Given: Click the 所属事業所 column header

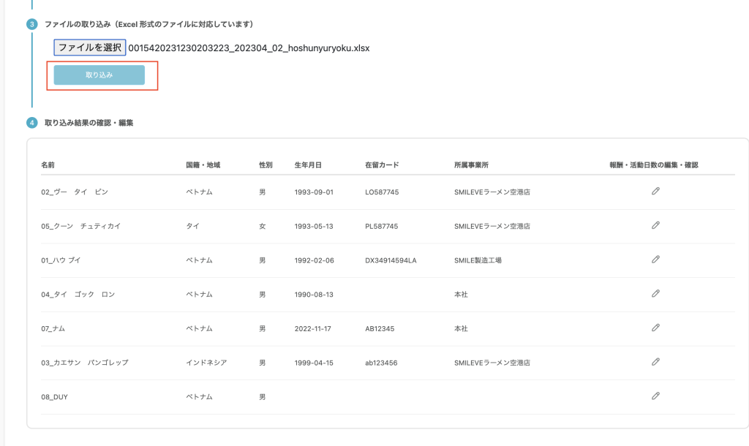Looking at the screenshot, I should coord(471,165).
